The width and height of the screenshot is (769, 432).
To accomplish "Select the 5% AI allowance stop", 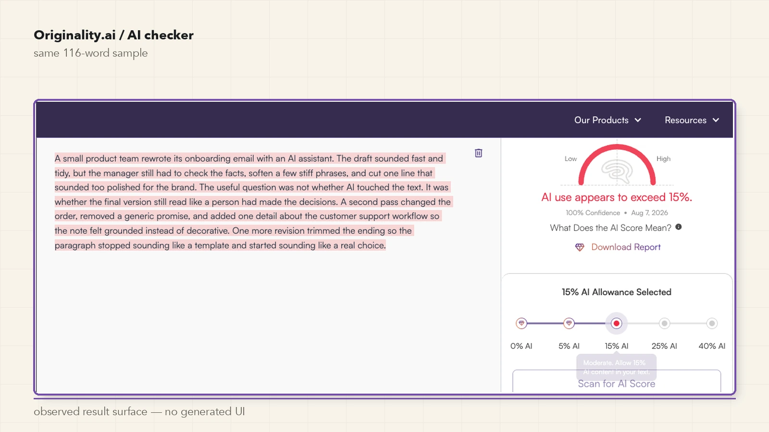I will point(569,324).
